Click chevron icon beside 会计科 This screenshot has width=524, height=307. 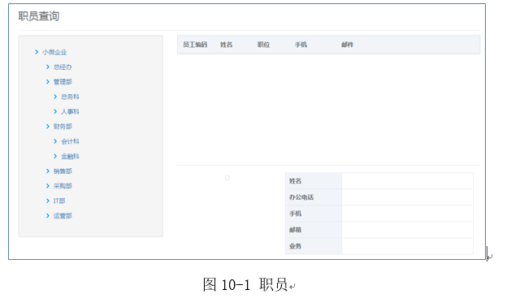[55, 141]
